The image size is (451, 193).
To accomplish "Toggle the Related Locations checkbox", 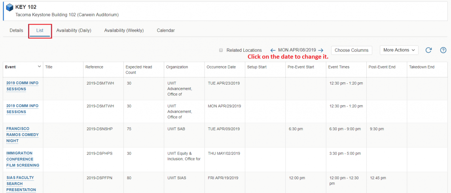I will (221, 50).
